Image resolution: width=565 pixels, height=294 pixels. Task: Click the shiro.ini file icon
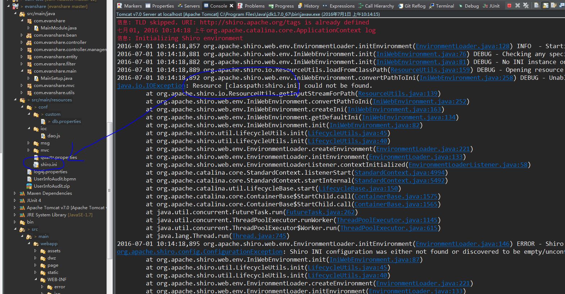36,165
